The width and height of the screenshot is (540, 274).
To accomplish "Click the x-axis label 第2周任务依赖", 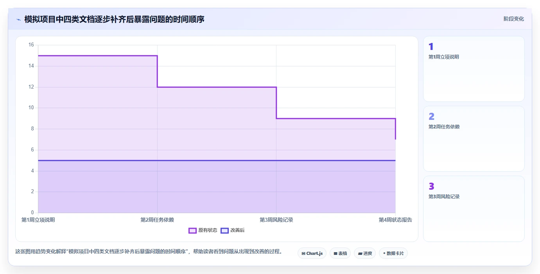I will point(157,220).
